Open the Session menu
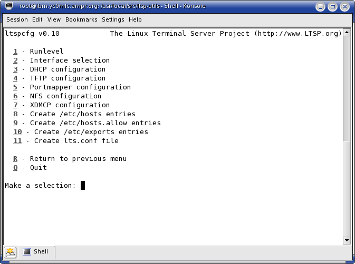The width and height of the screenshot is (355, 264). pyautogui.click(x=17, y=19)
